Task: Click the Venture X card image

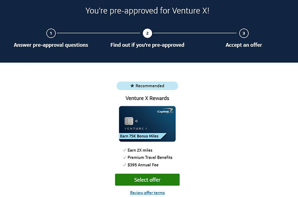Action: (x=147, y=124)
